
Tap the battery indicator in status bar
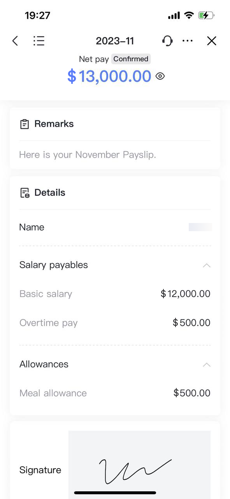pyautogui.click(x=207, y=15)
